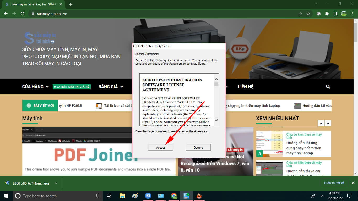
Task: Open the tab search chevron in title bar
Action: click(316, 4)
